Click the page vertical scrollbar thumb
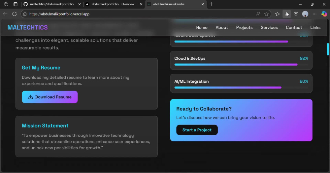This screenshot has width=330, height=173. click(328, 49)
